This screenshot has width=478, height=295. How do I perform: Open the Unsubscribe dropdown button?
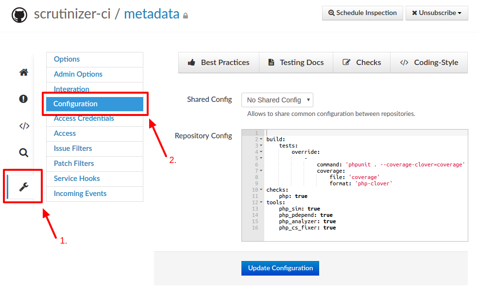click(437, 13)
